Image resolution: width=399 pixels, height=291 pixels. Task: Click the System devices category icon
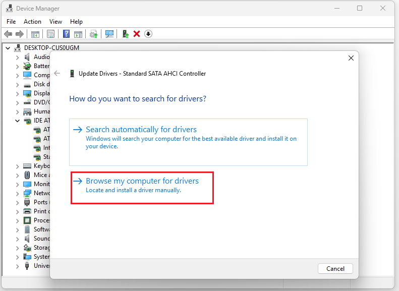27,257
